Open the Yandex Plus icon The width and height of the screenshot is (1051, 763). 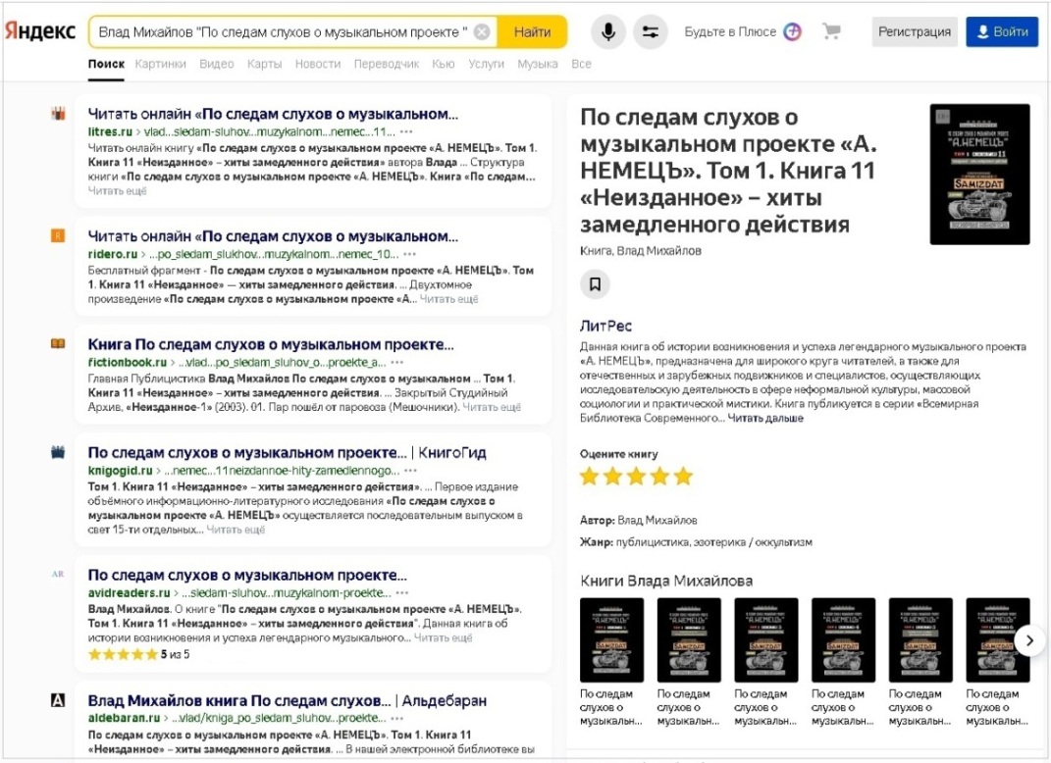click(792, 31)
